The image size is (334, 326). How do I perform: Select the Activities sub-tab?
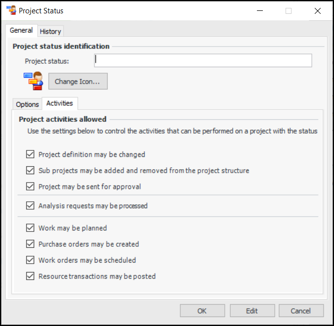(59, 103)
